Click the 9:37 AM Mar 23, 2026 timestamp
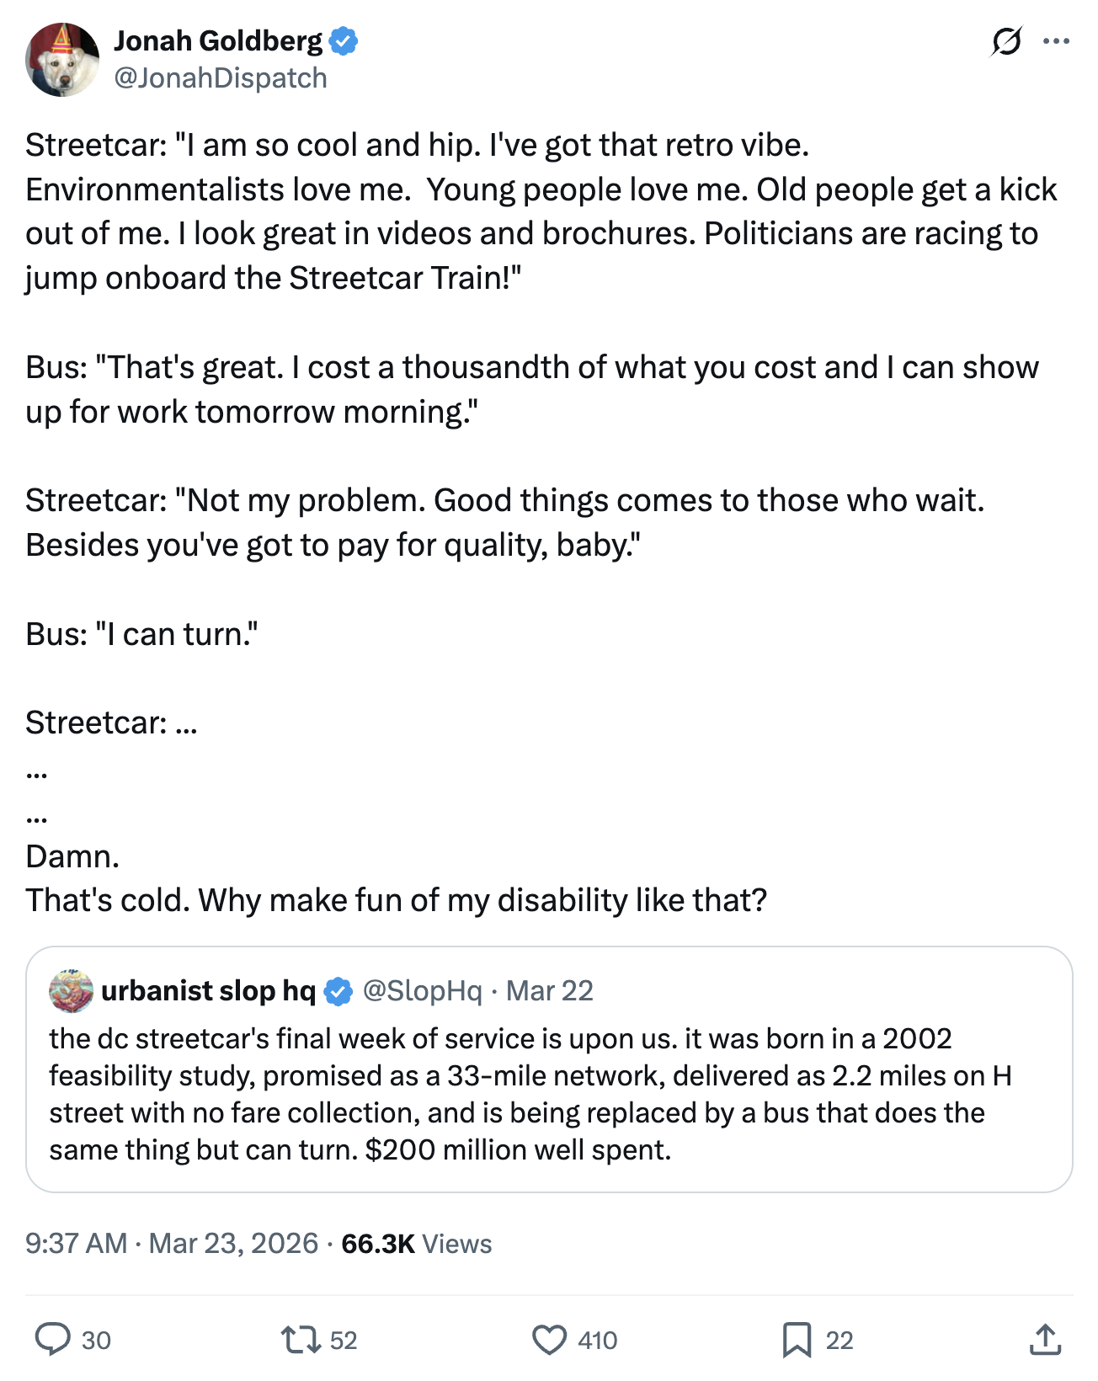Image resolution: width=1098 pixels, height=1381 pixels. click(172, 1244)
